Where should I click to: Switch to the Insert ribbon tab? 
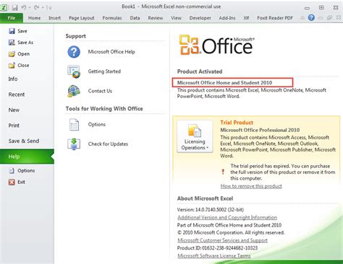54,18
